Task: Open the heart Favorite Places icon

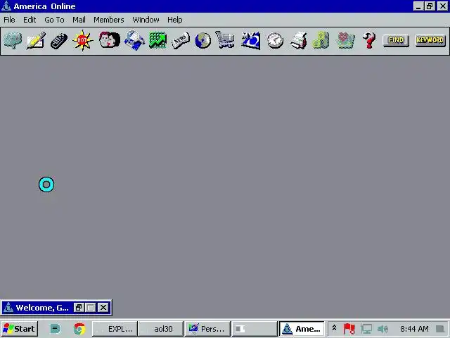Action: (x=345, y=41)
